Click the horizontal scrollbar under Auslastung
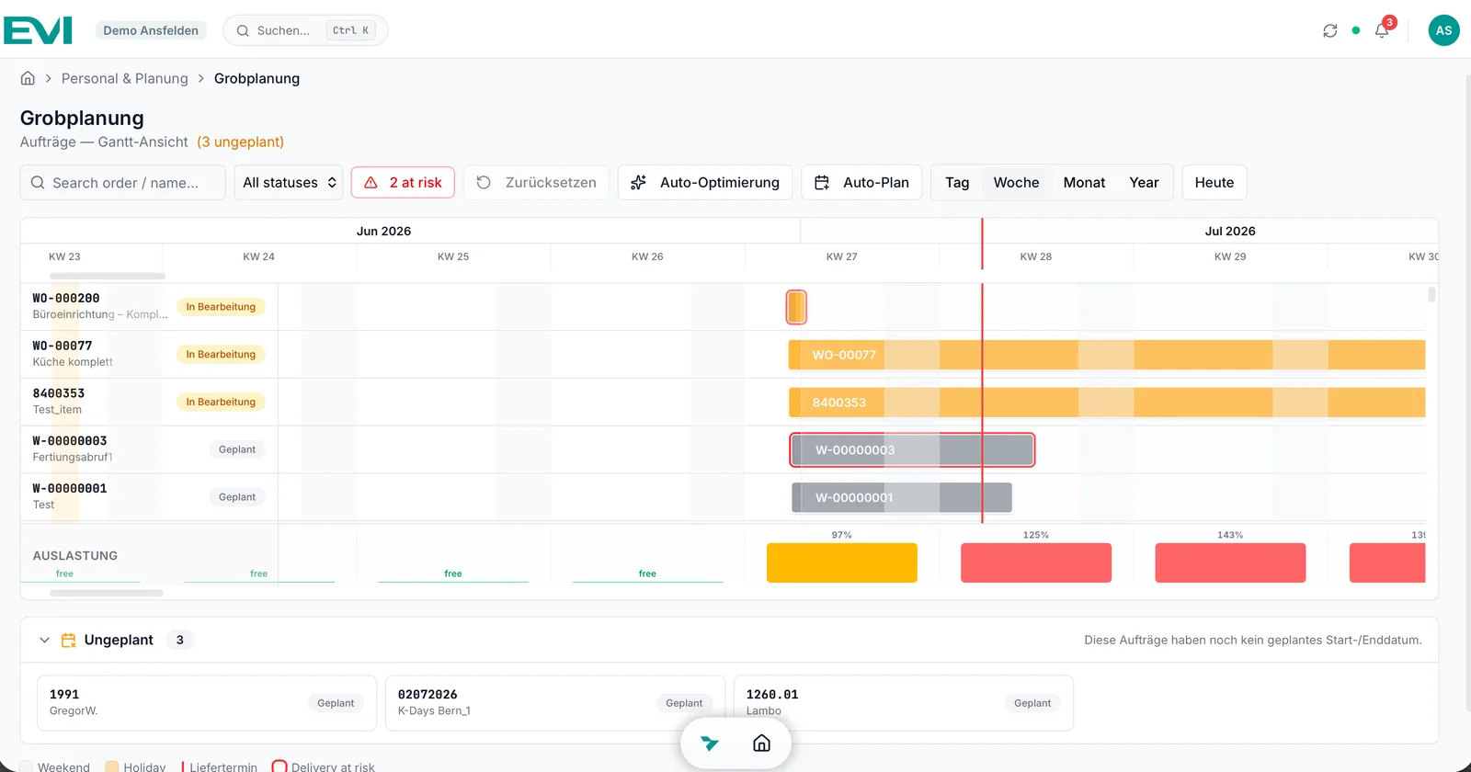This screenshot has width=1471, height=772. tap(107, 593)
